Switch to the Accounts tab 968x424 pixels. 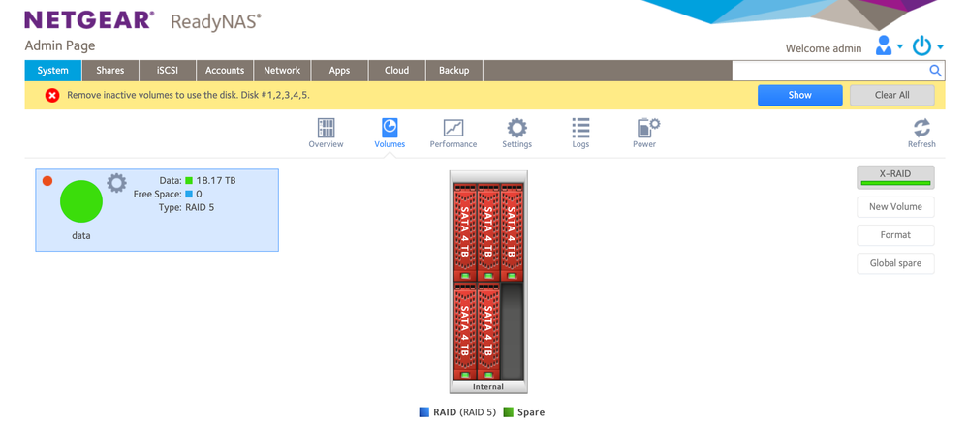(x=225, y=71)
